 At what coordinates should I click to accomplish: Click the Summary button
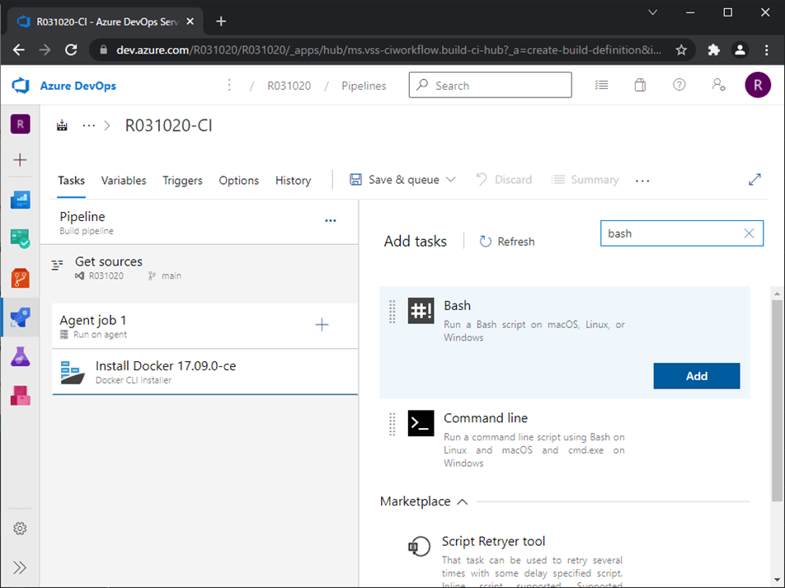point(585,180)
